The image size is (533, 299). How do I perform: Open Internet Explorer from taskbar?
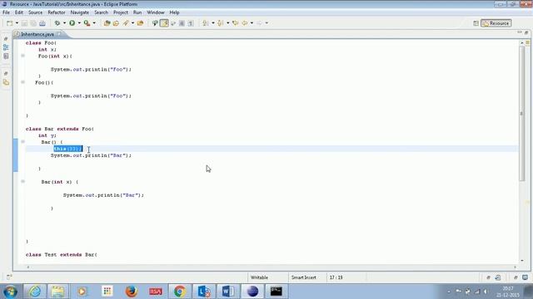pos(35,292)
